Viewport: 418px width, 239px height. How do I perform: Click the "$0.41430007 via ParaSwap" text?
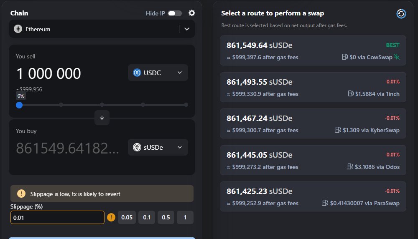364,203
